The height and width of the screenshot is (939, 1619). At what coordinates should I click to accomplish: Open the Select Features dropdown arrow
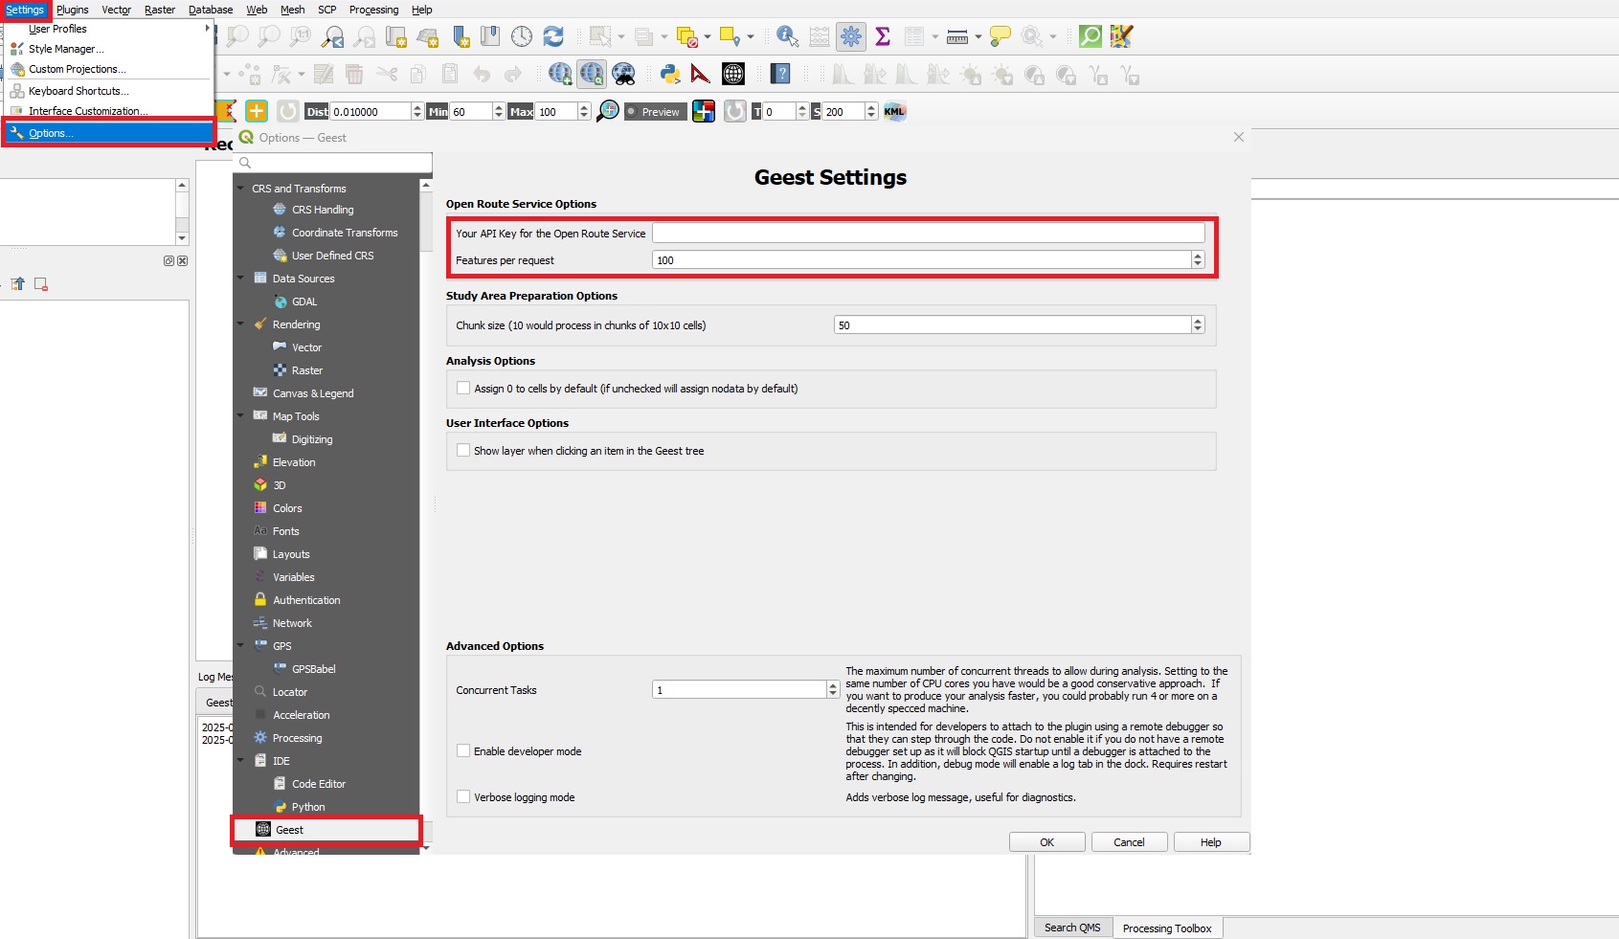[x=621, y=36]
